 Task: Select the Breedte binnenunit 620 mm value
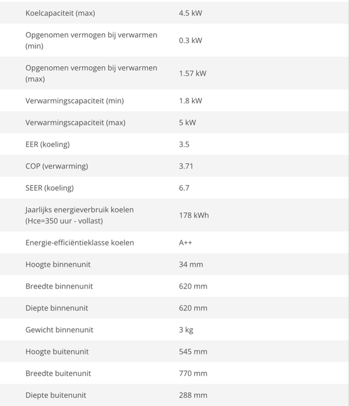point(193,286)
